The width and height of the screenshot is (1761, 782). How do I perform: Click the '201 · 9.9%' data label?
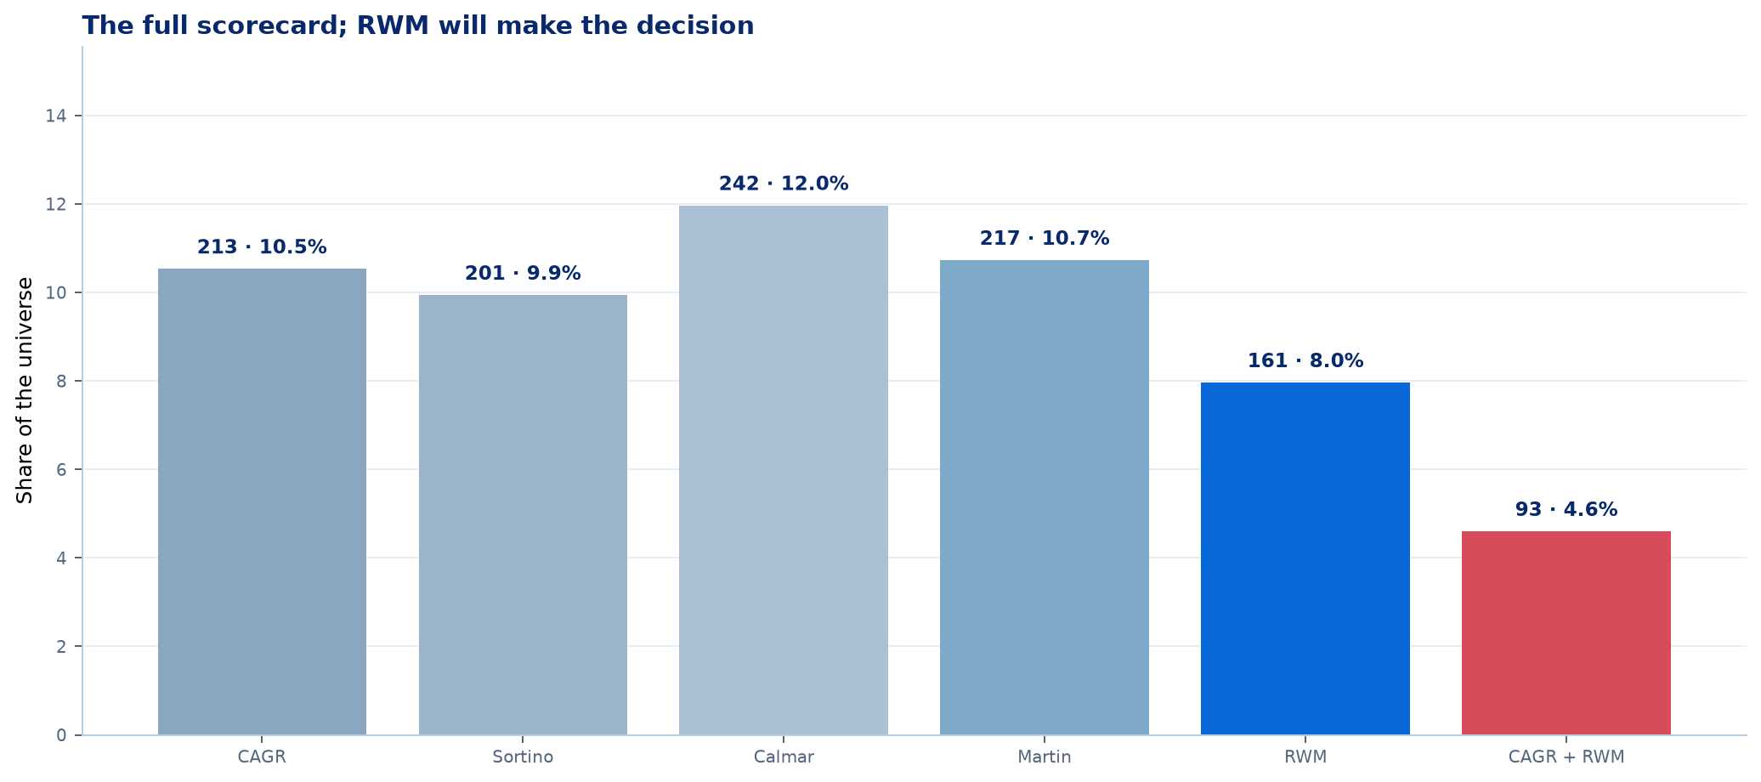523,274
